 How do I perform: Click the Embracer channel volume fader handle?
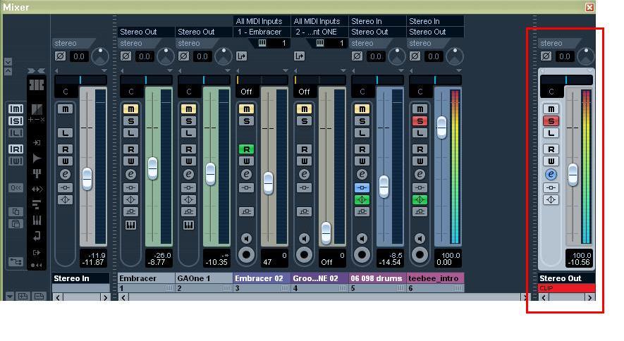[x=152, y=168]
